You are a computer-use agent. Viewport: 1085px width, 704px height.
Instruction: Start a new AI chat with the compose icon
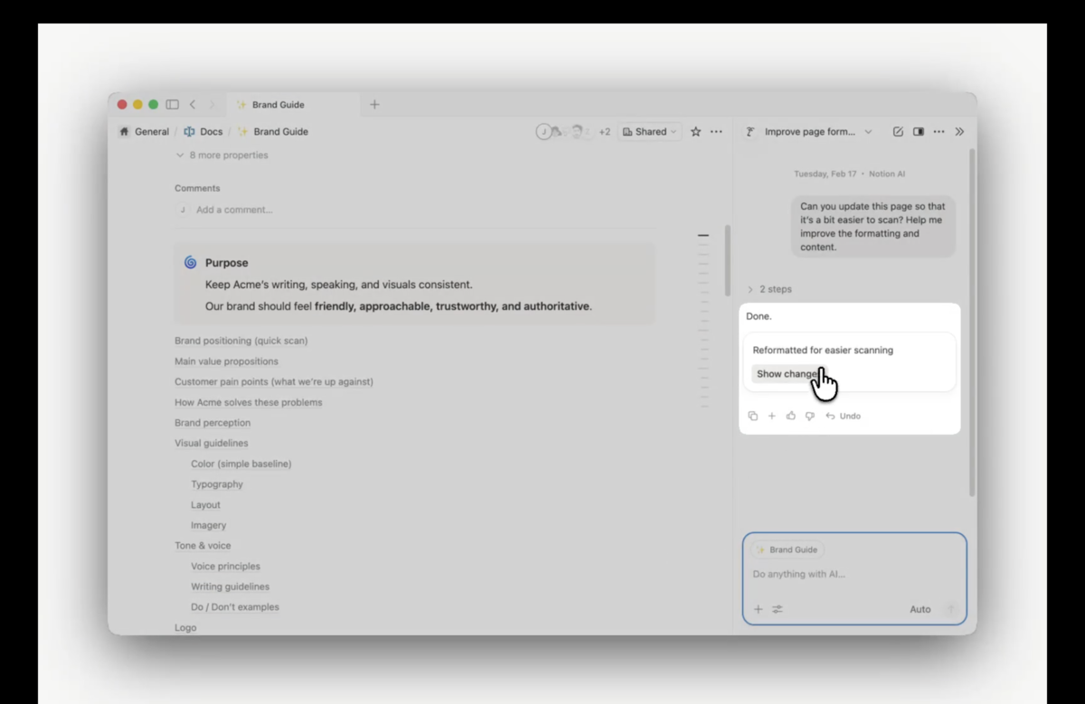coord(898,132)
